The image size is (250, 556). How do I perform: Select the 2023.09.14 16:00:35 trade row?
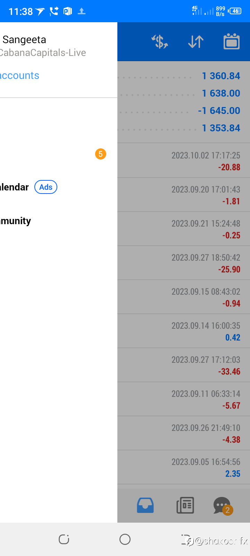click(184, 331)
